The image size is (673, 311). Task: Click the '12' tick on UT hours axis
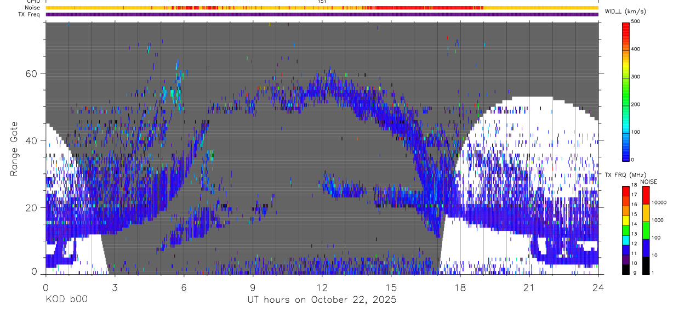point(322,288)
